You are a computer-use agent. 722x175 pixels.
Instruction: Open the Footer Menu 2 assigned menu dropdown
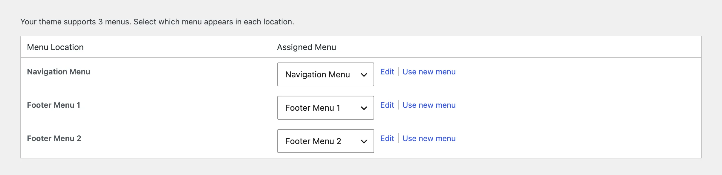325,141
